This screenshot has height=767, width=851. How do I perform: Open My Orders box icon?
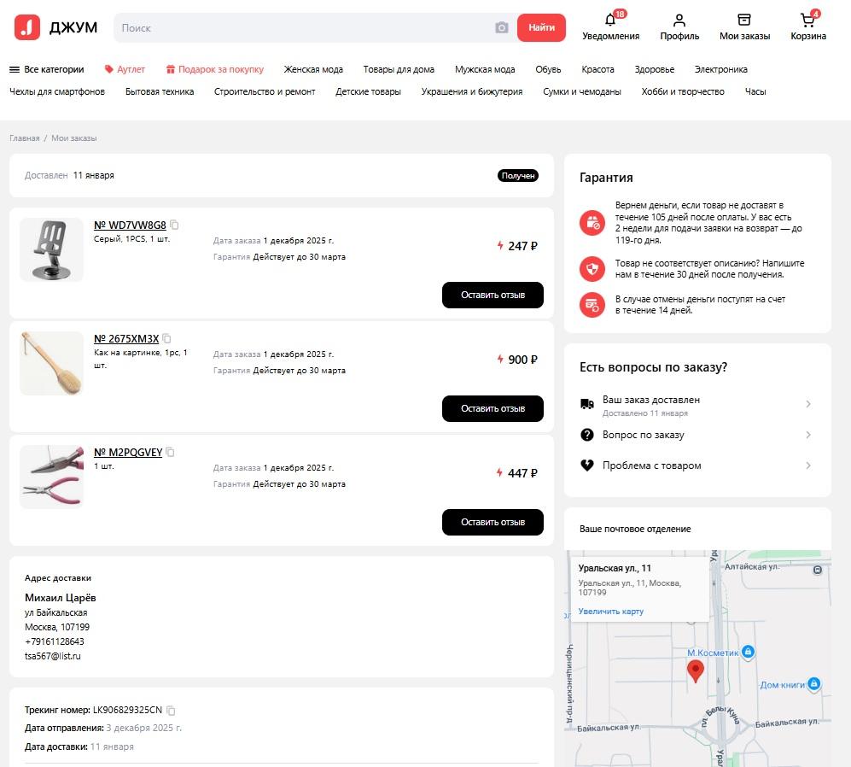[x=744, y=20]
